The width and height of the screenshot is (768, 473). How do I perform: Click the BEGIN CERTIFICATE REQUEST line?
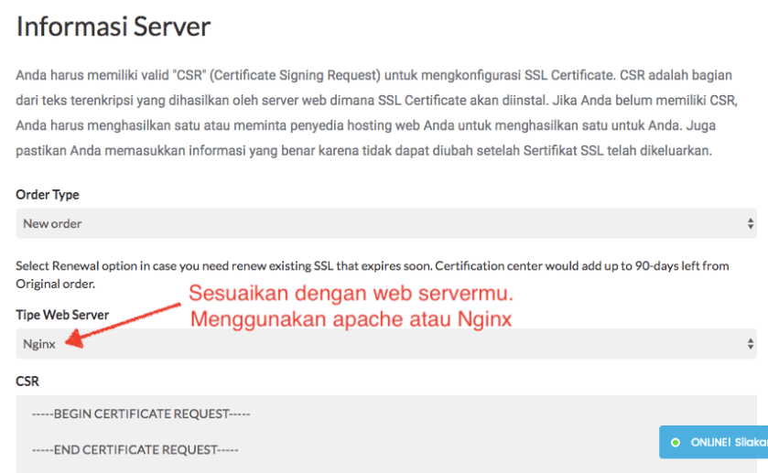(x=141, y=414)
